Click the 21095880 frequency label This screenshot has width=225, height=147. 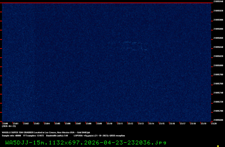218,29
